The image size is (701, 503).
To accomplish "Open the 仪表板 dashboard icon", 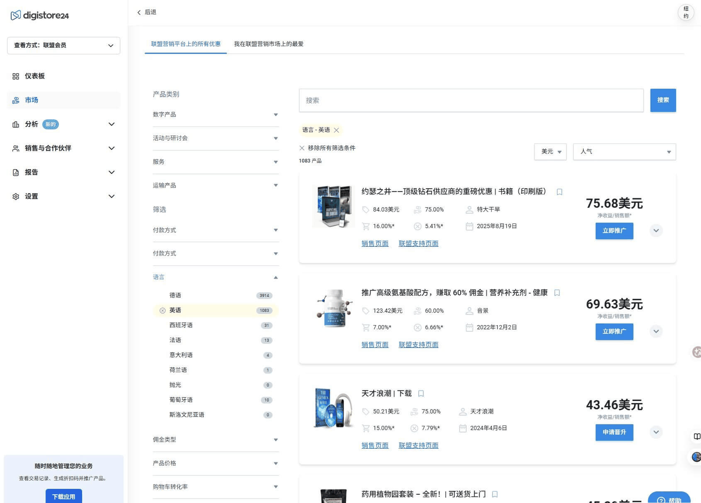I will 16,76.
